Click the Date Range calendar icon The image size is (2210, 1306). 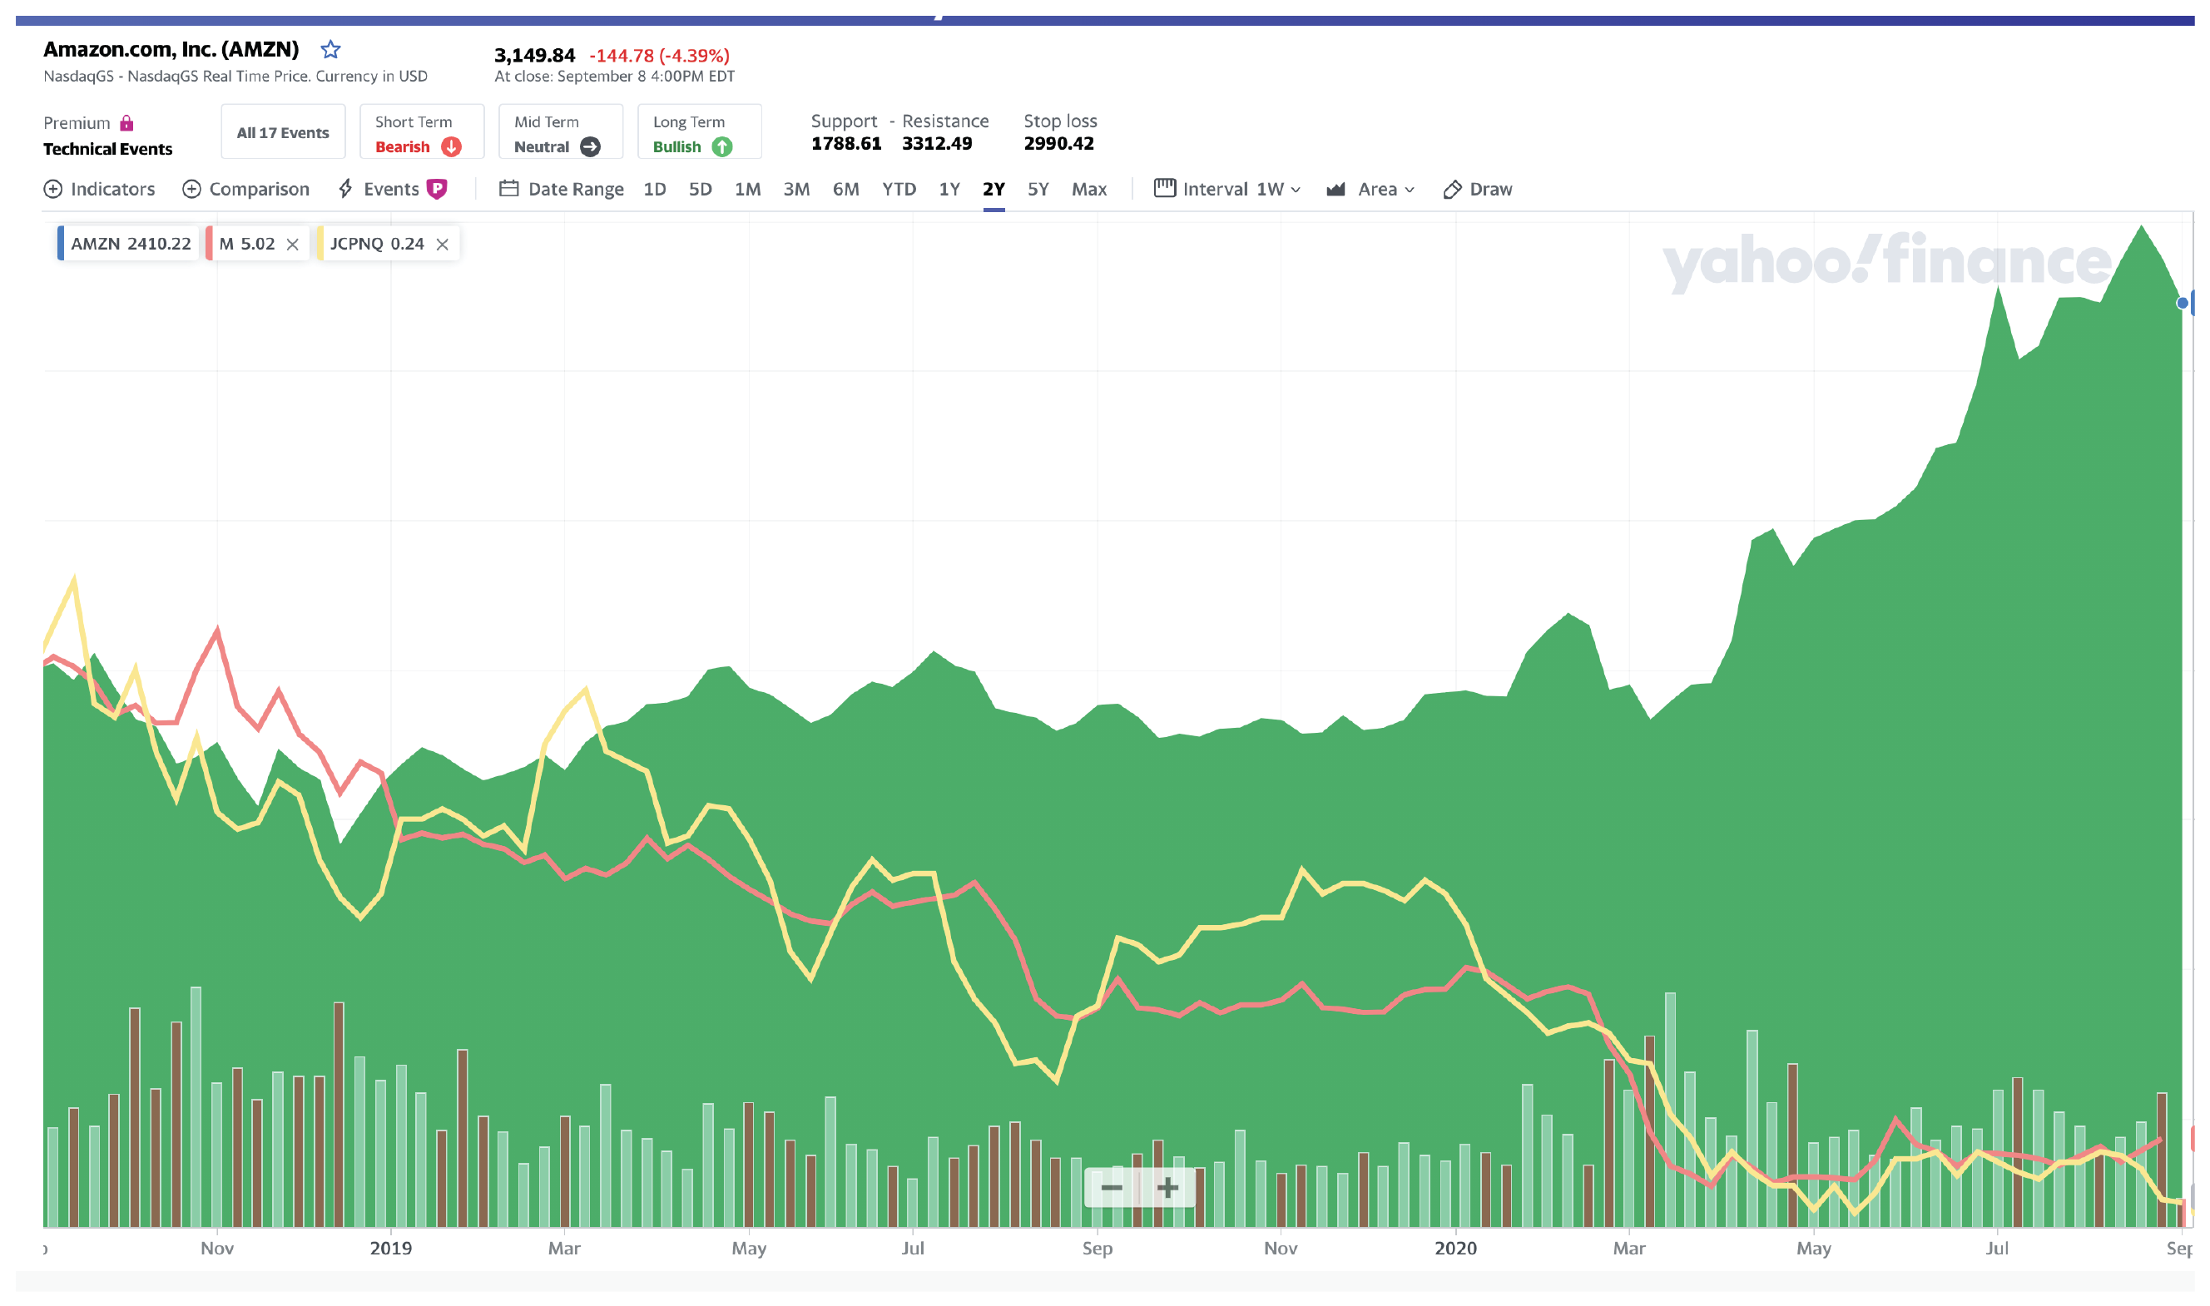508,188
